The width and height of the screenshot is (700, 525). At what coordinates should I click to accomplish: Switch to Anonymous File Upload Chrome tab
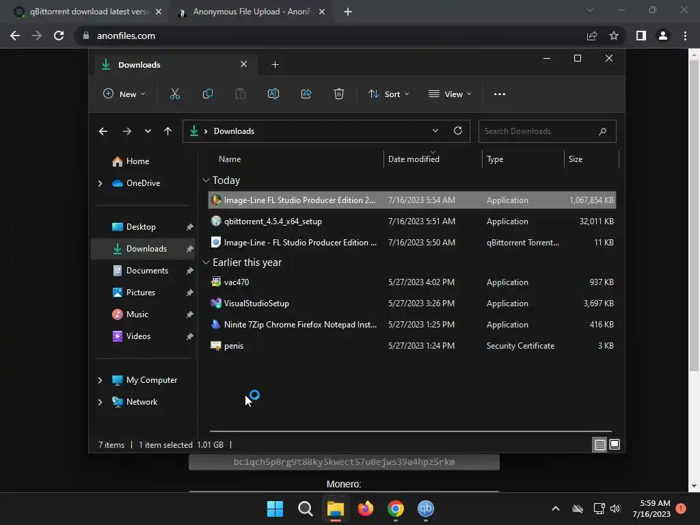(x=252, y=12)
